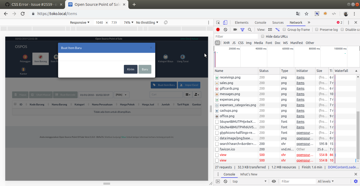Open the No throttling dropdown
This screenshot has height=186, width=360.
tap(147, 22)
